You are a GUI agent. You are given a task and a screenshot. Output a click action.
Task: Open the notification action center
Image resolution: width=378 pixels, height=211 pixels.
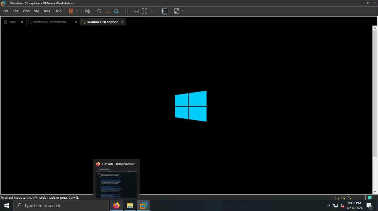point(369,206)
